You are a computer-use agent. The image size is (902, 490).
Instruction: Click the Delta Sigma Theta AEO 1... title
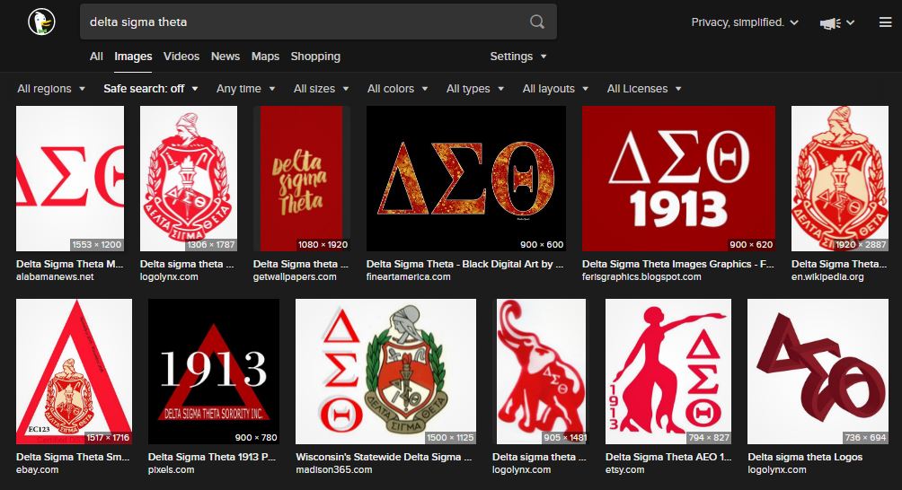pos(668,457)
